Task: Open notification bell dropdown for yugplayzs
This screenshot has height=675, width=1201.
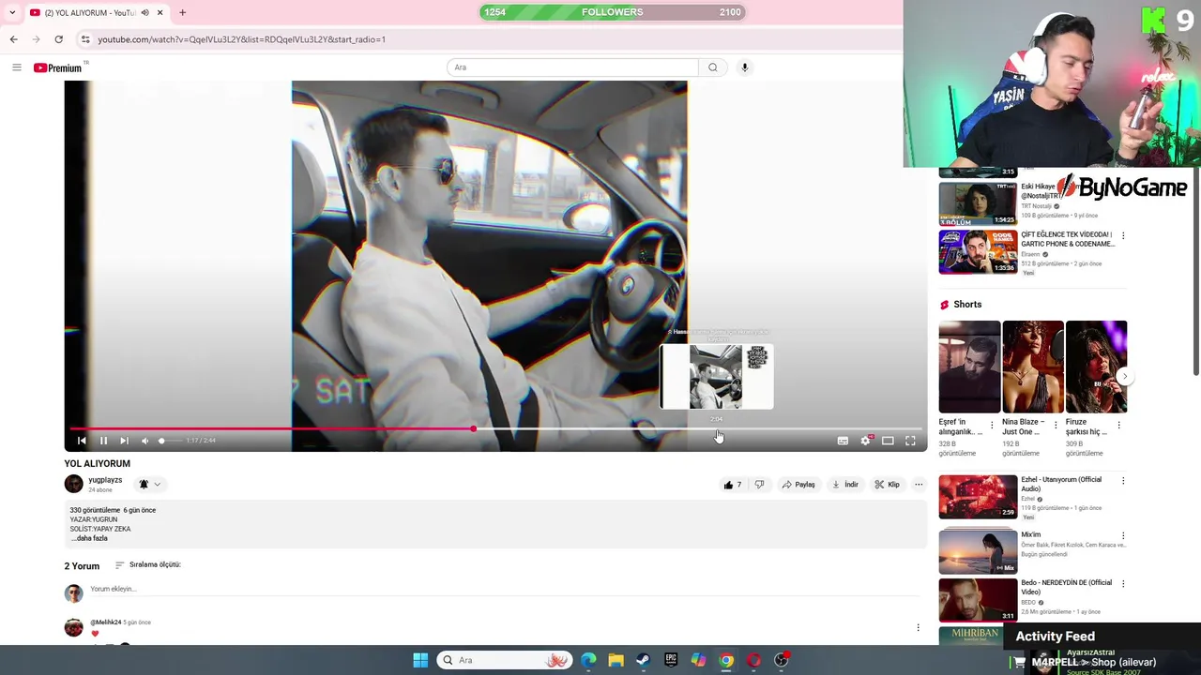Action: 150,485
